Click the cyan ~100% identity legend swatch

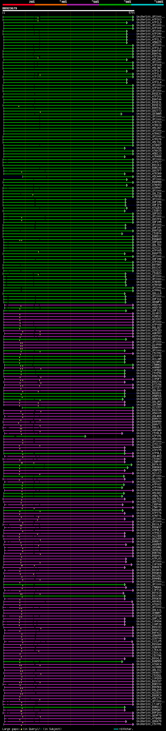(x=147, y=5)
